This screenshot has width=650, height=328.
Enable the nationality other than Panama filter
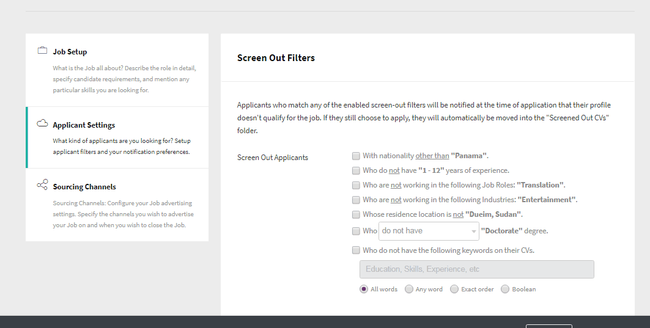(x=356, y=156)
